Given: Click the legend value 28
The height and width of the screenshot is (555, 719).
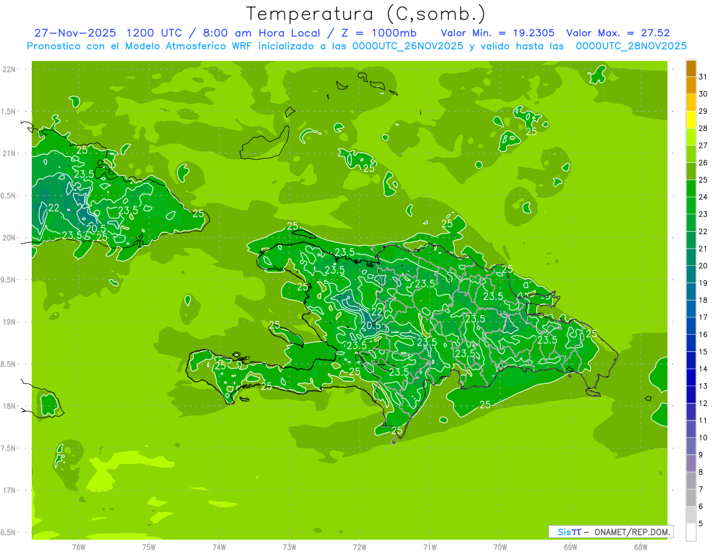Looking at the screenshot, I should click(x=703, y=128).
